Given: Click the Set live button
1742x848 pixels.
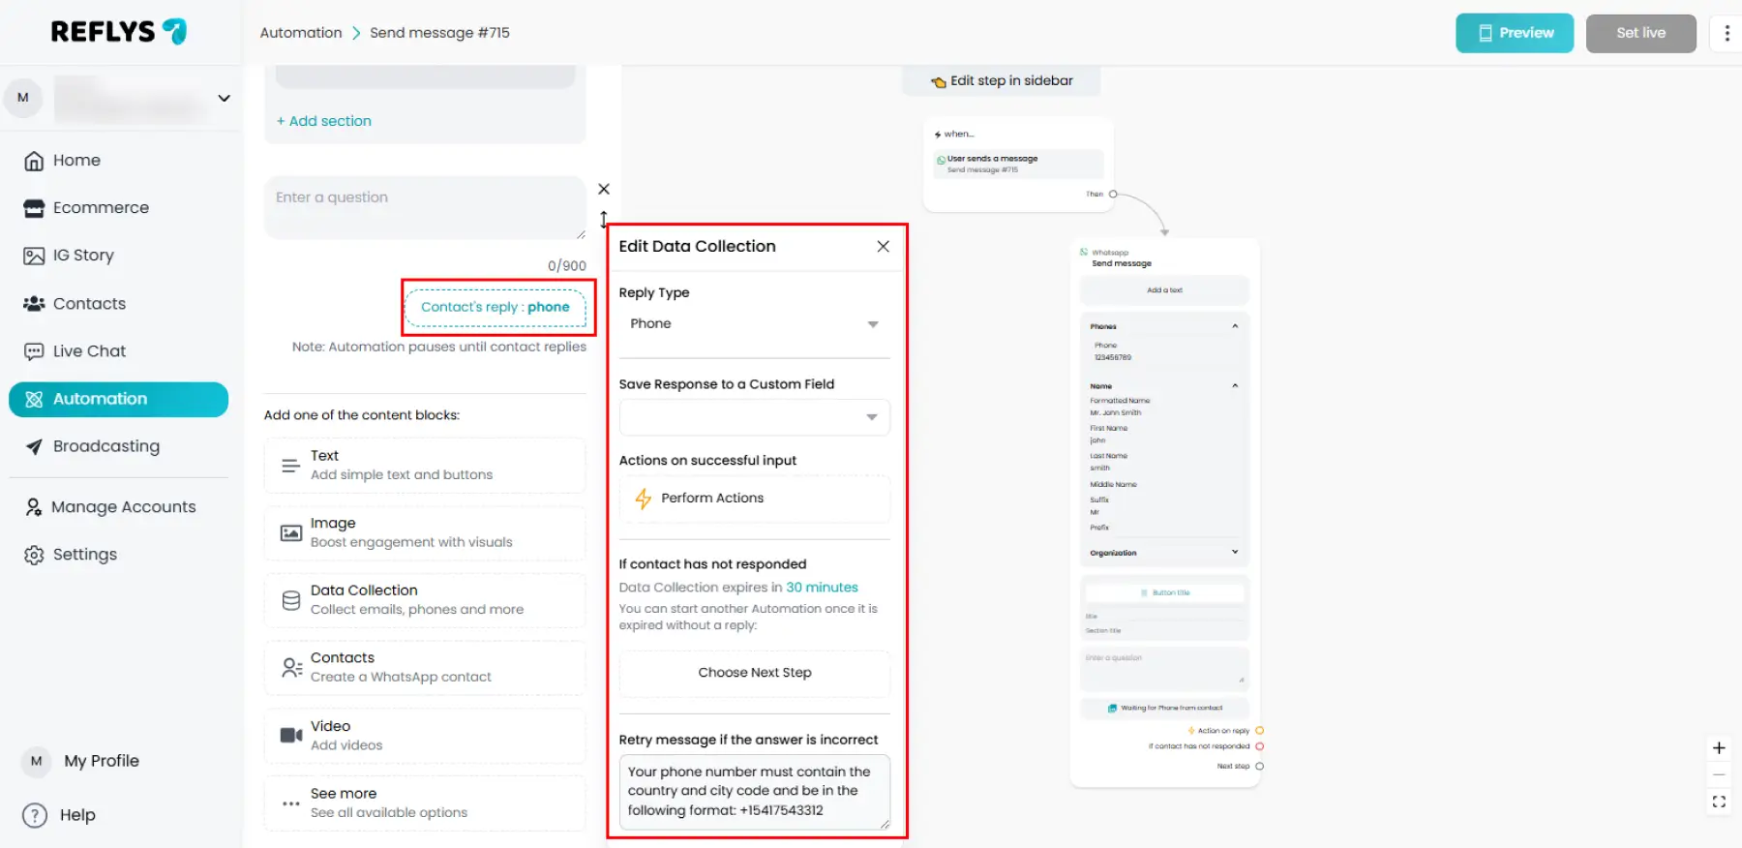Looking at the screenshot, I should click(x=1640, y=33).
